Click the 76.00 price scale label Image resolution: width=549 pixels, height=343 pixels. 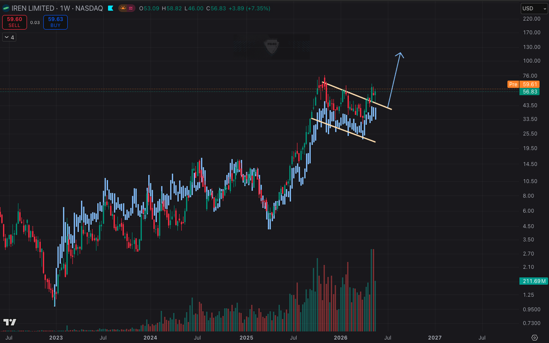click(530, 76)
